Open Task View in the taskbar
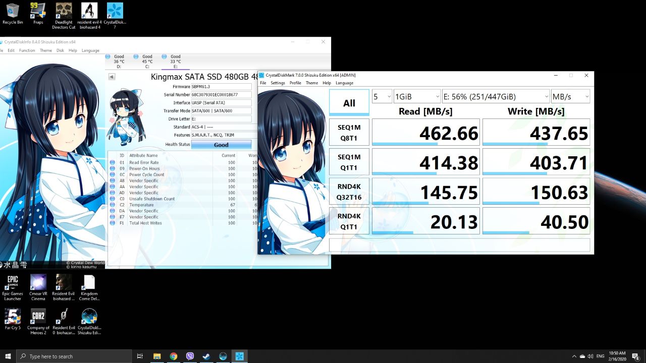 point(140,356)
